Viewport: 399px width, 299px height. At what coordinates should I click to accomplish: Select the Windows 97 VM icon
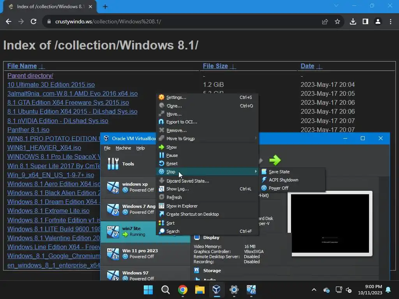tap(113, 276)
